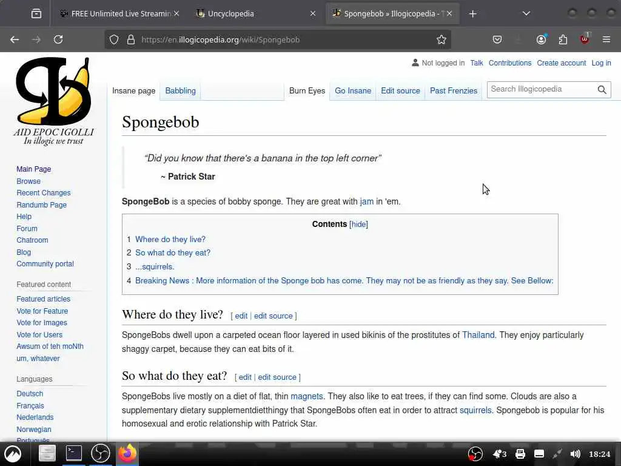Switch to the Uncyclopedia browser tab
Image resolution: width=621 pixels, height=466 pixels.
pyautogui.click(x=257, y=14)
